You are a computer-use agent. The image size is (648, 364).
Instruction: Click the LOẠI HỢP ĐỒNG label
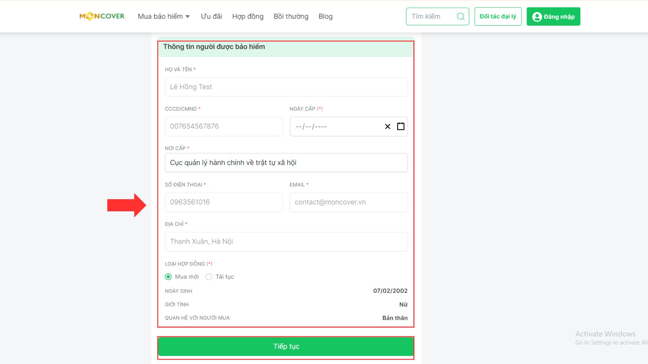pos(188,264)
